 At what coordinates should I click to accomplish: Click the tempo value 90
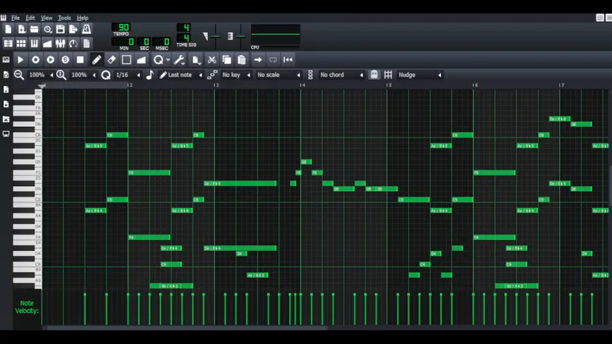pos(122,27)
